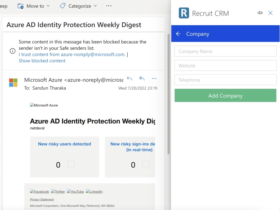Click the Show blocked content link
The image size is (280, 210).
coord(42,61)
